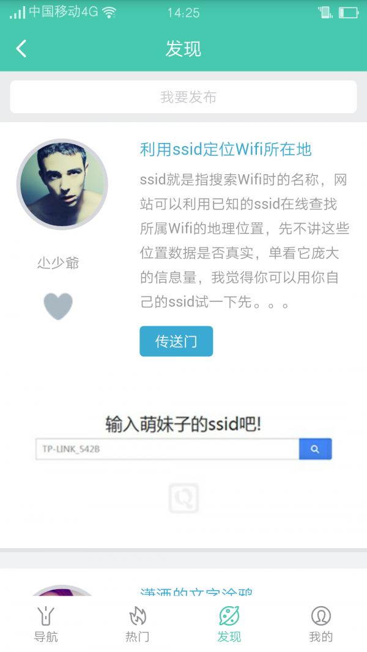
Task: Tap the back arrow in the header
Action: 21,49
